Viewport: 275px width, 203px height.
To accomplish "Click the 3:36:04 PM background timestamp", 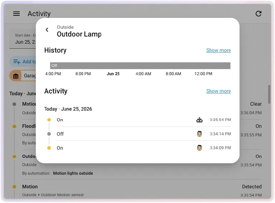I will click(251, 113).
